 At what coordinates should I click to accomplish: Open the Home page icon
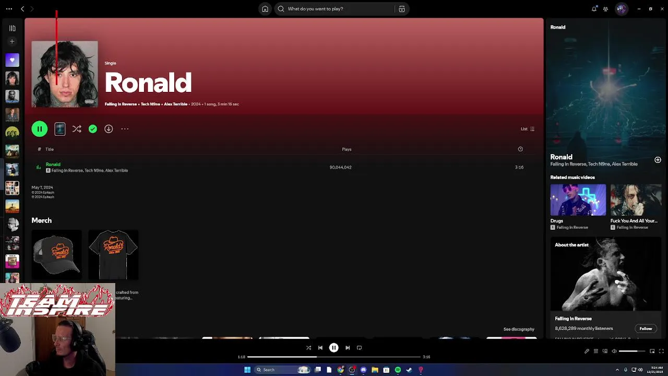tap(265, 9)
